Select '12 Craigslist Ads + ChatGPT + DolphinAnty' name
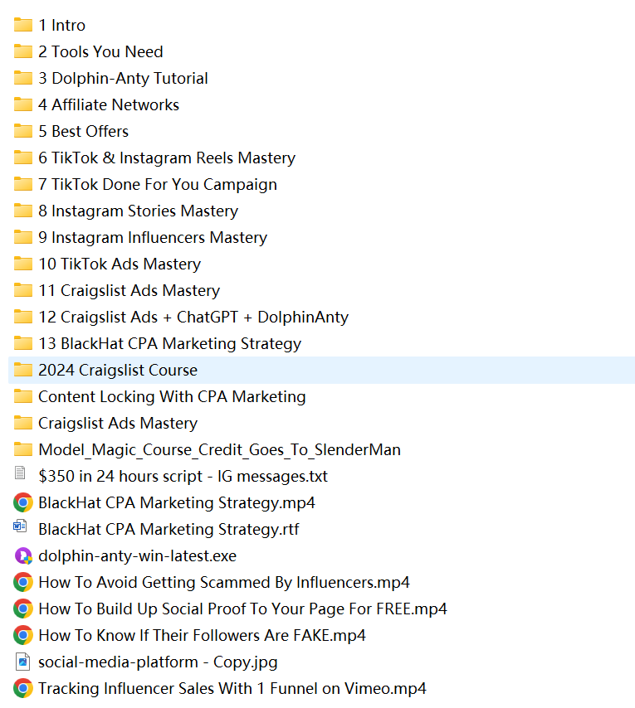Image resolution: width=635 pixels, height=708 pixels. click(x=193, y=318)
